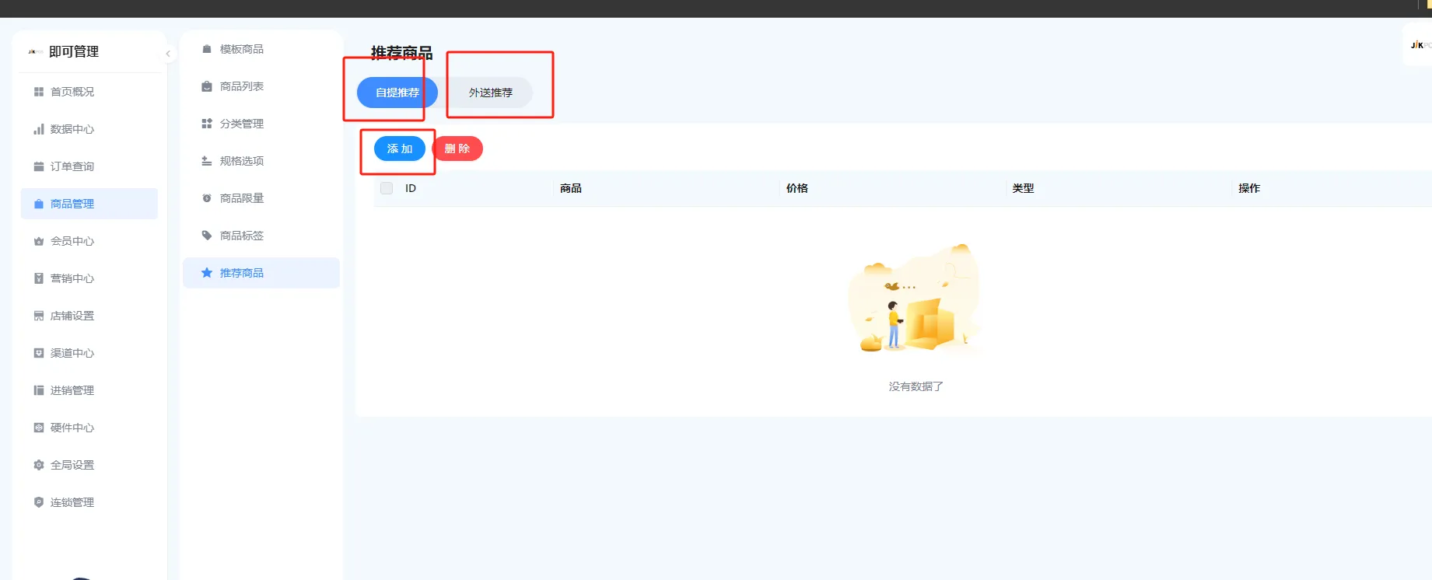
Task: Click the 数据中心 bar chart icon
Action: [39, 129]
